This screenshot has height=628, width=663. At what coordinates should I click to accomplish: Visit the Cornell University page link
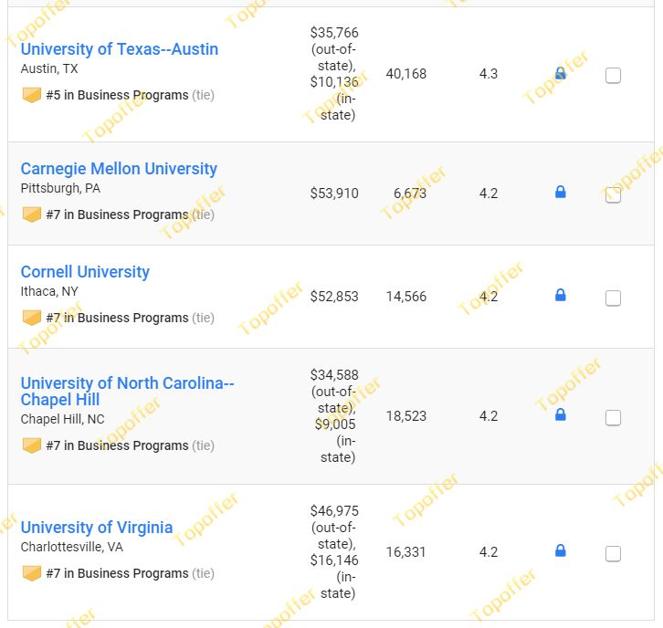[85, 272]
